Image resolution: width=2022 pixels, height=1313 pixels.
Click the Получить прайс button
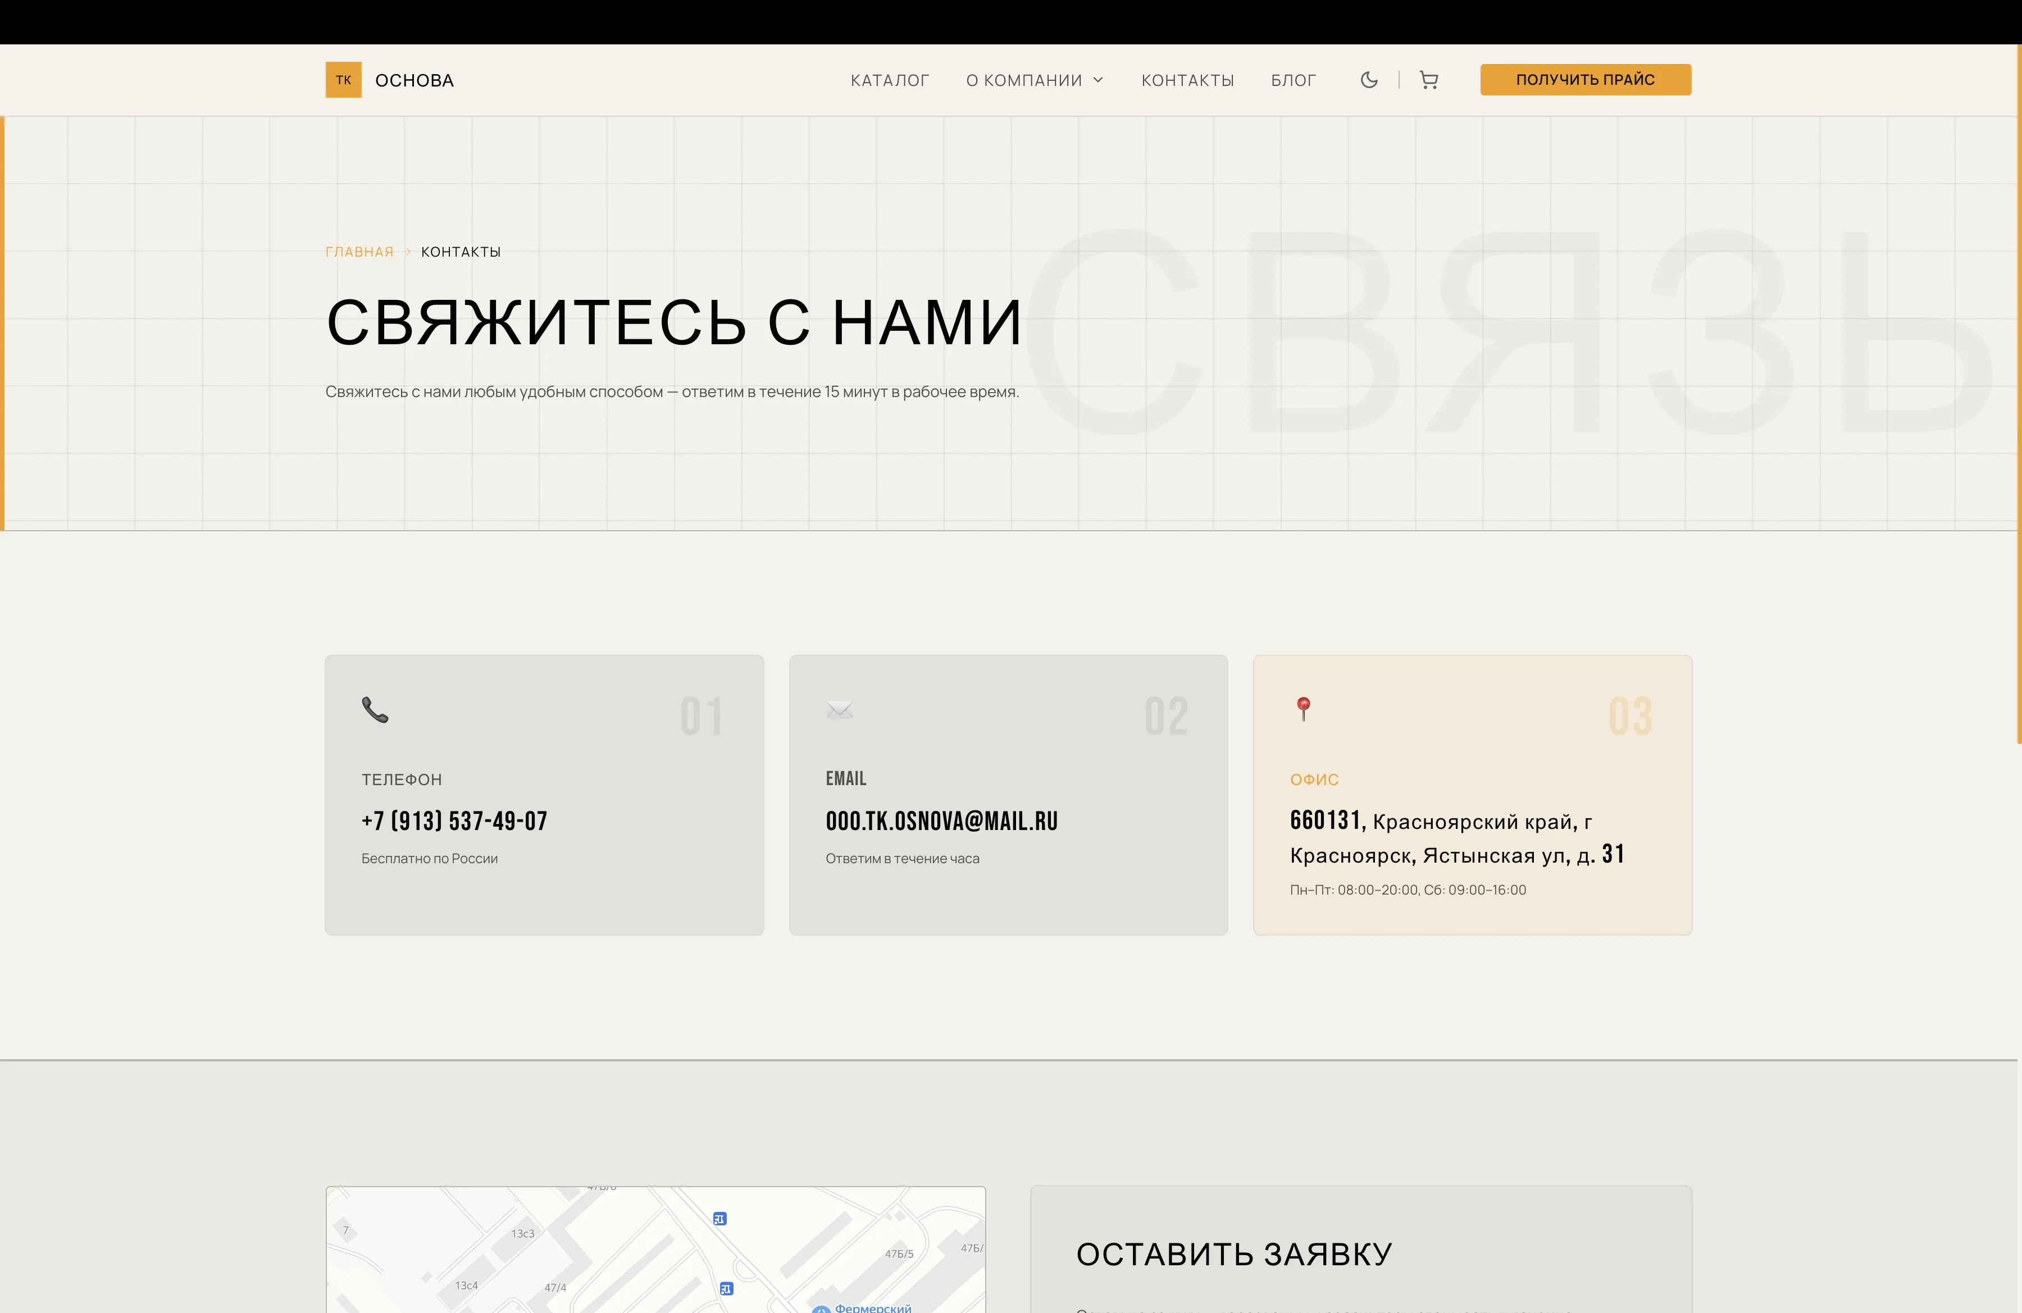point(1586,80)
